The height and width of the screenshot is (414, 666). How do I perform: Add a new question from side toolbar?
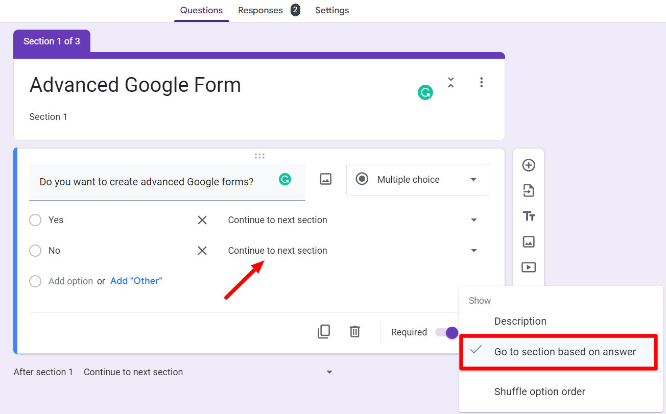[x=529, y=165]
